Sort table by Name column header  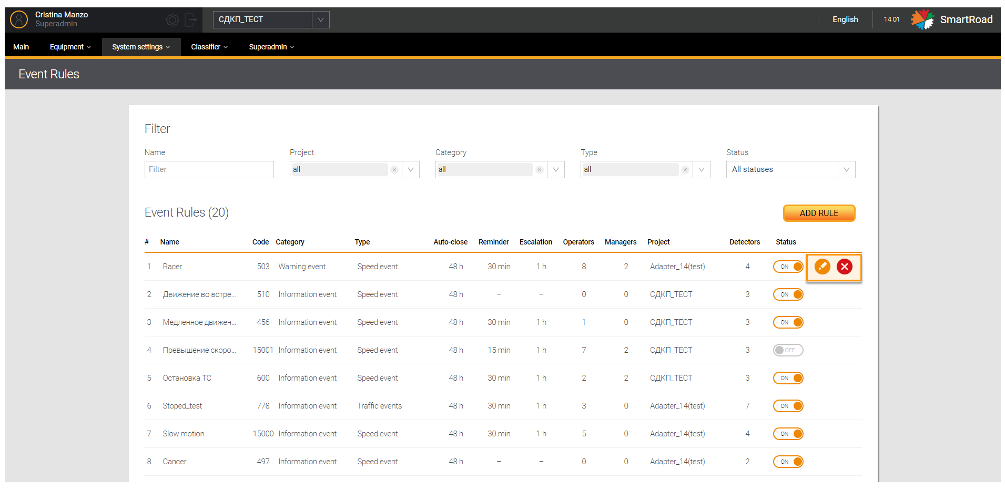[x=170, y=242]
